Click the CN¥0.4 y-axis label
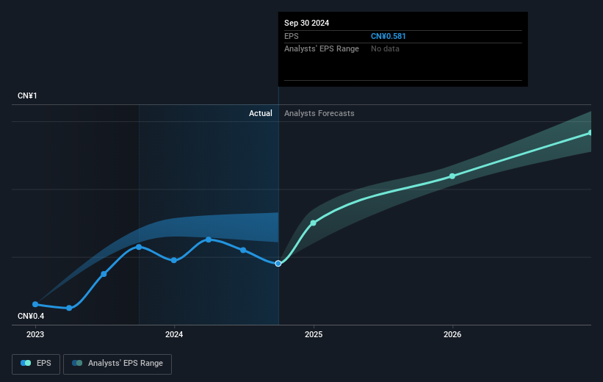 coord(31,316)
